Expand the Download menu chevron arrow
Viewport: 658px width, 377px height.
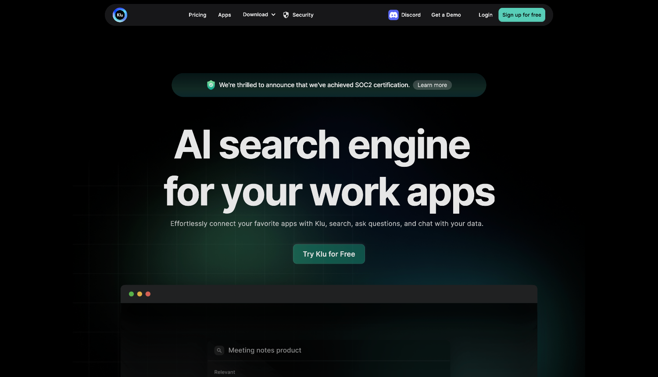point(273,15)
